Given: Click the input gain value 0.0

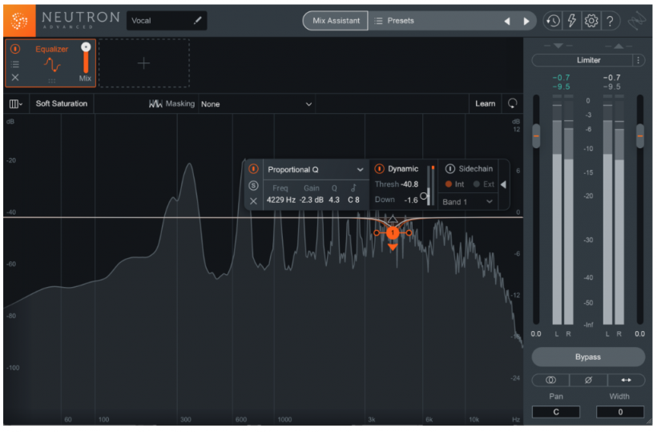Looking at the screenshot, I should click(536, 334).
